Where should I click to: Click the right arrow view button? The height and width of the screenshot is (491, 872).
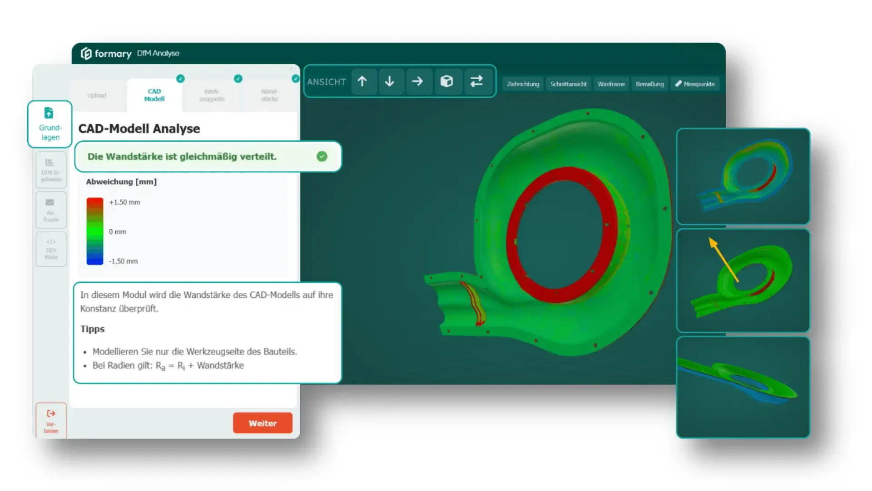click(417, 82)
